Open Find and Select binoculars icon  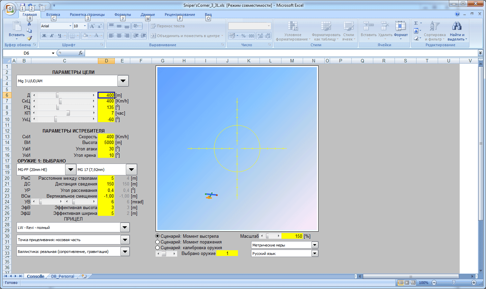(x=457, y=26)
